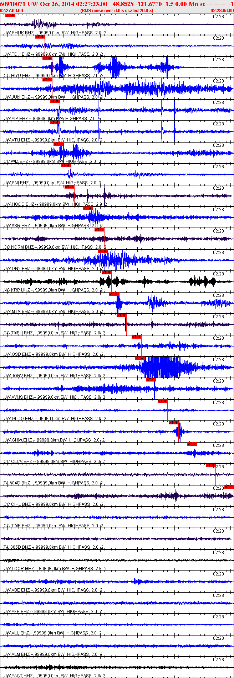Select the CC.TIMB EHZ station label

[x=17, y=526]
